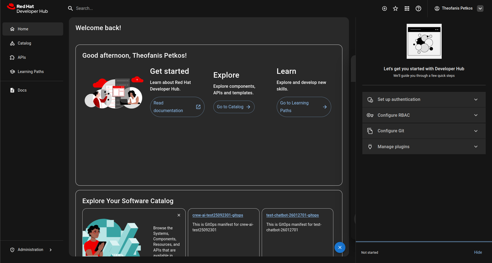The image size is (492, 263).
Task: Click Go to Catalog button
Action: click(x=234, y=107)
